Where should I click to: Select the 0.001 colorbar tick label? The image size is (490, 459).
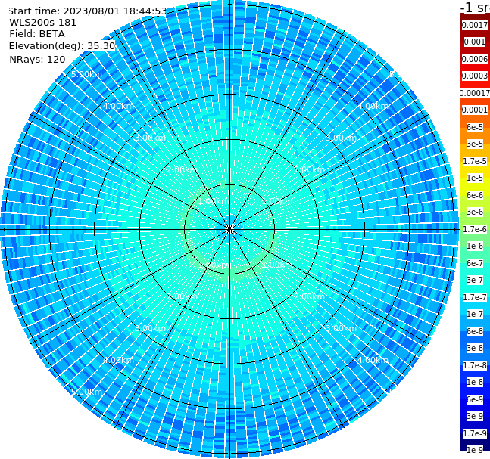tap(475, 42)
